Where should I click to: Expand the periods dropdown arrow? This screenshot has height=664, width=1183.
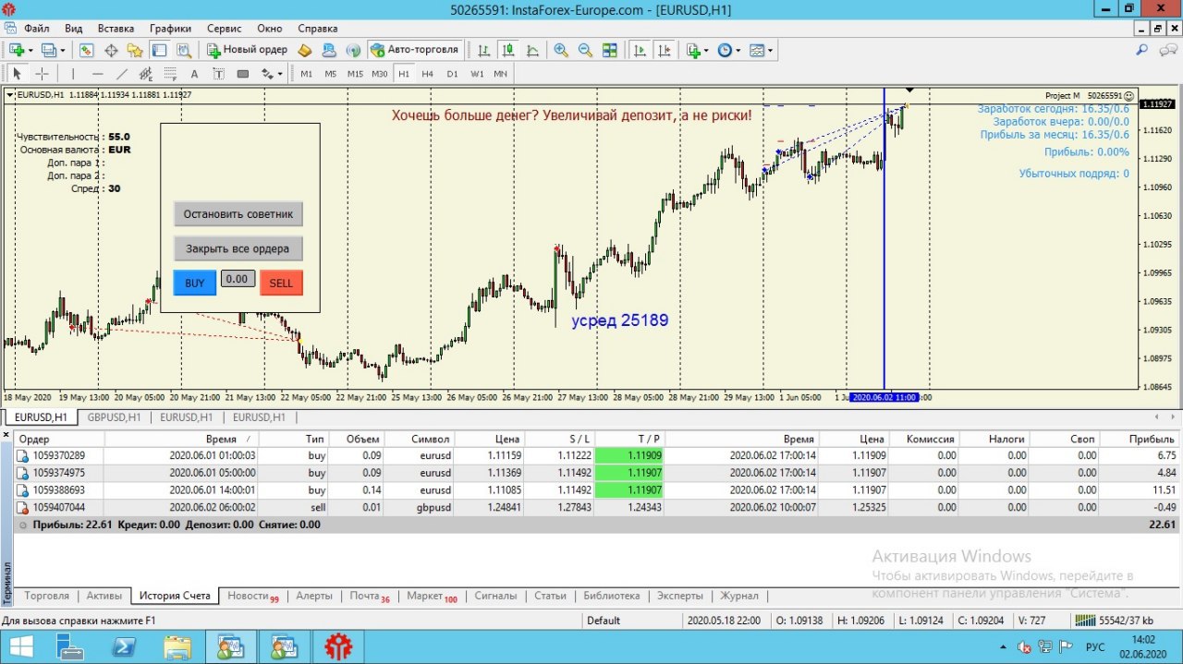tap(738, 51)
